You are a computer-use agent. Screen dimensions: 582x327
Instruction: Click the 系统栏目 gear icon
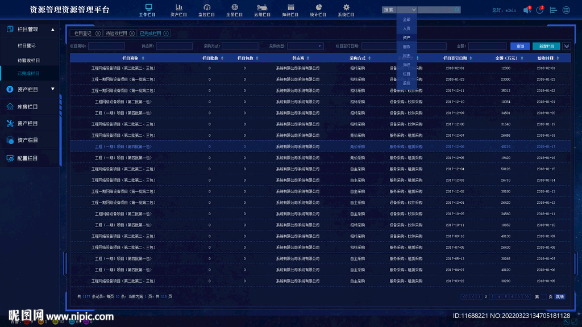[346, 8]
